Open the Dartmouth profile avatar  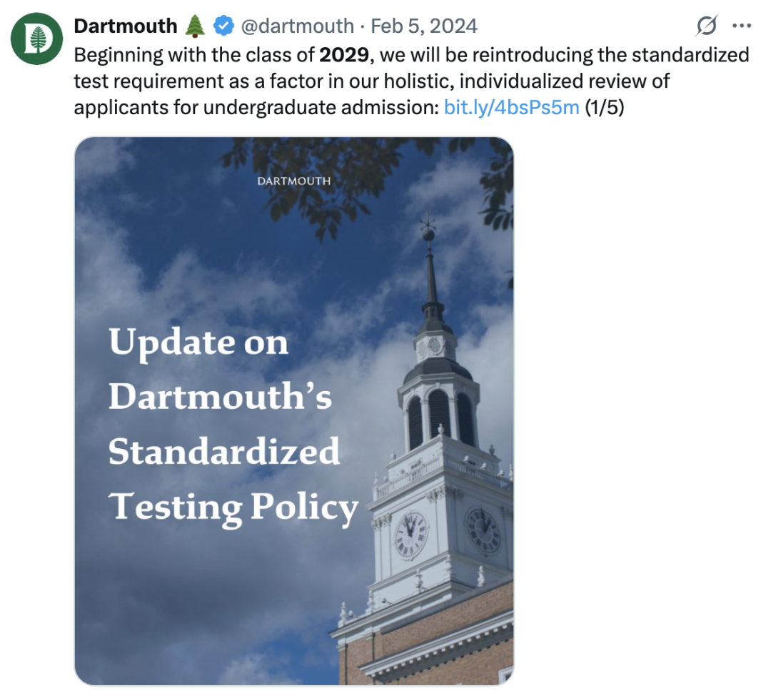(37, 39)
